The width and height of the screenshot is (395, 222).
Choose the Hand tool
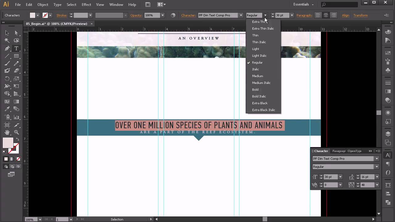pos(7,133)
